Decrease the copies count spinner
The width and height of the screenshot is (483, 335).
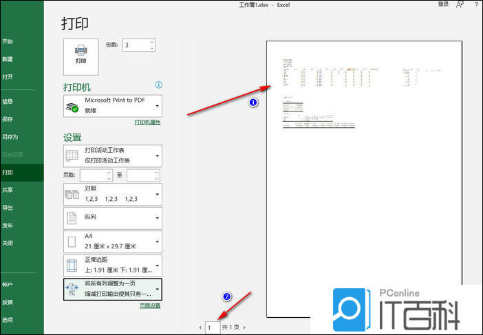point(152,48)
